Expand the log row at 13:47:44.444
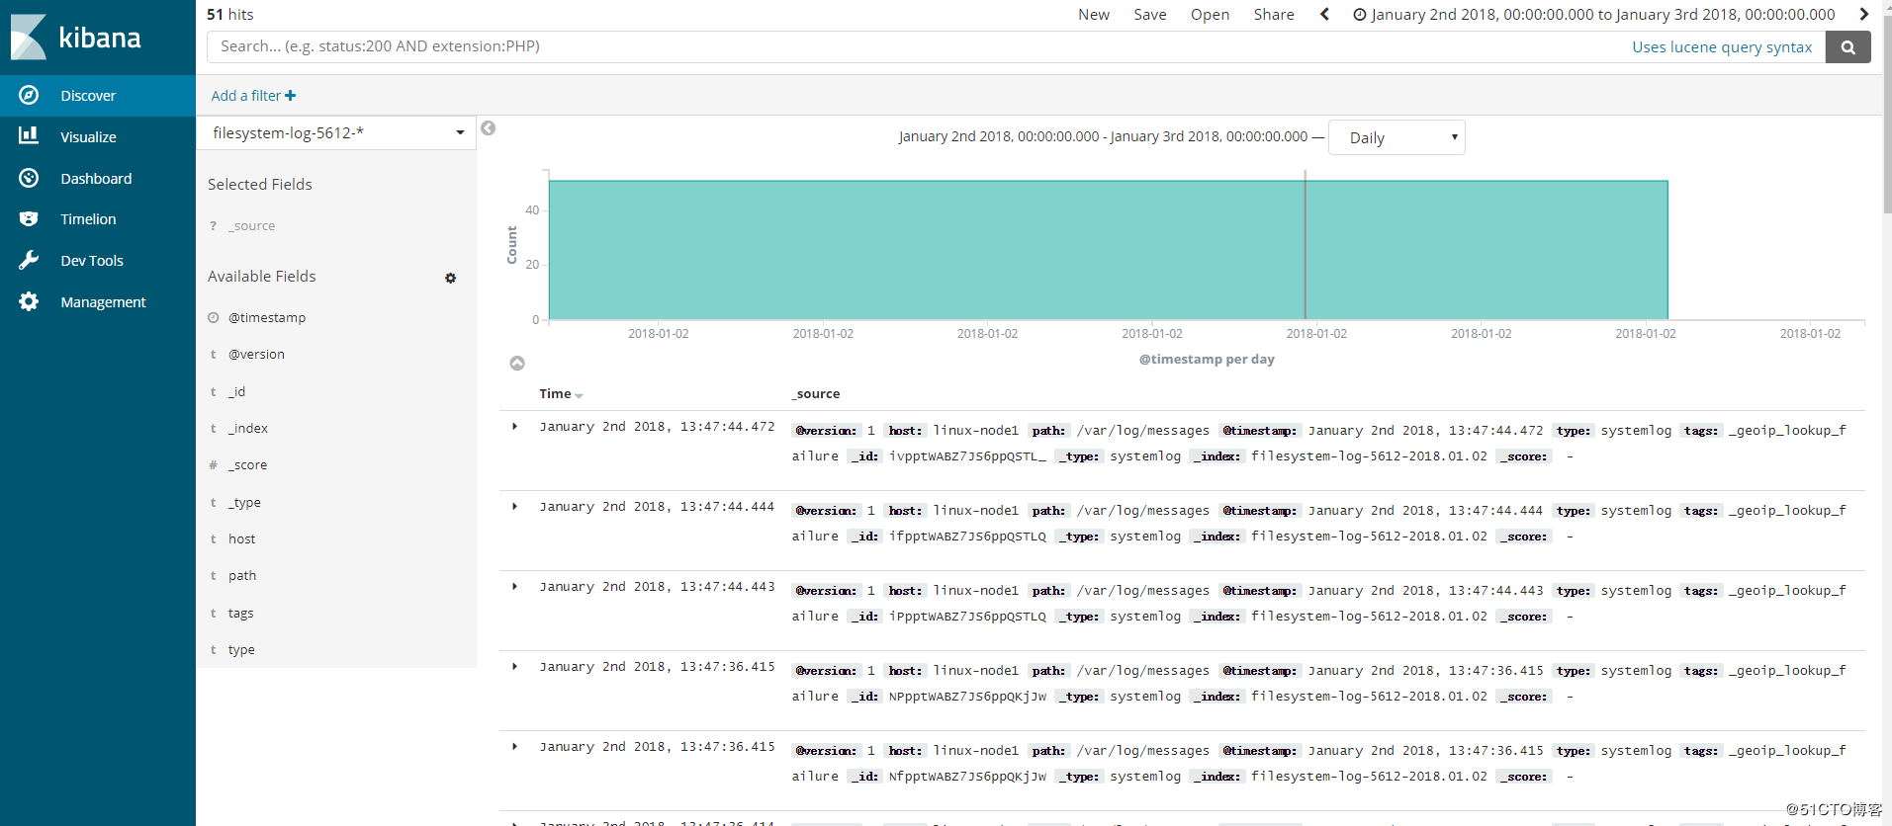1892x826 pixels. pyautogui.click(x=514, y=507)
